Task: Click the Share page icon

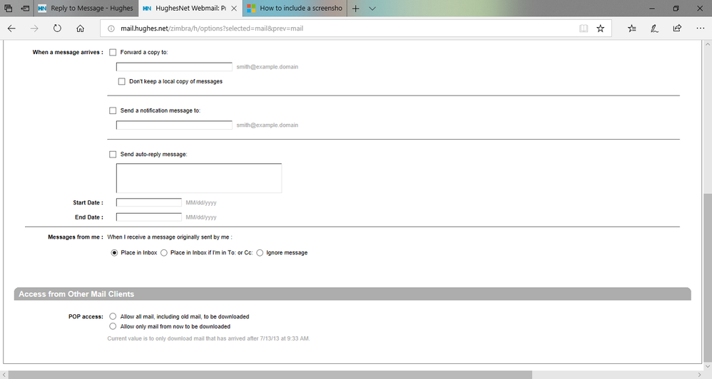Action: pyautogui.click(x=677, y=28)
